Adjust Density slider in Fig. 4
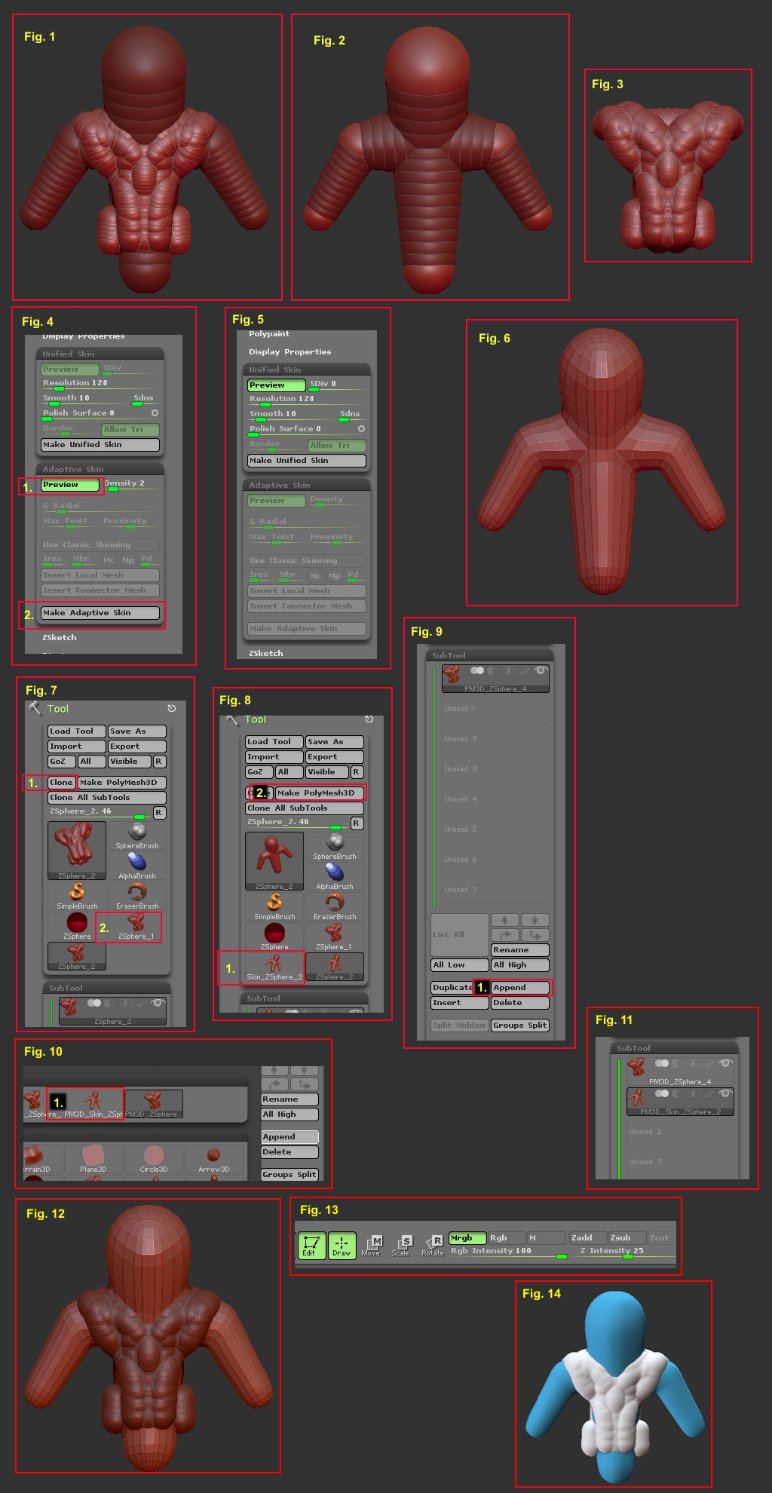 tap(131, 485)
